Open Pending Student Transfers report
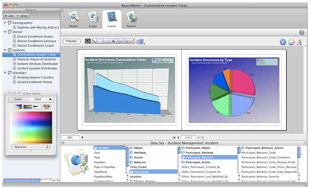Screen dimensions: 310x188 pyautogui.click(x=33, y=77)
